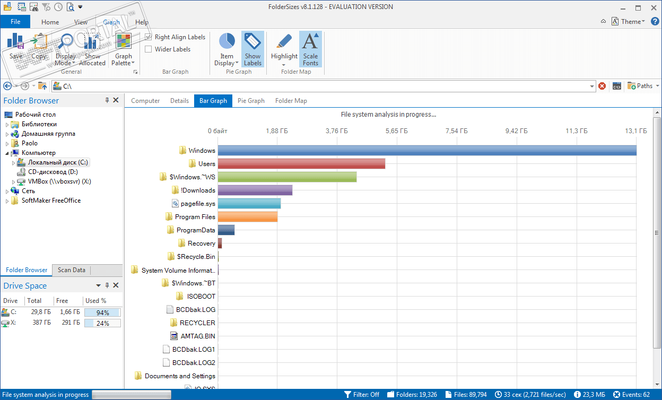
Task: Click the Files: 89,794 status entry
Action: point(466,395)
